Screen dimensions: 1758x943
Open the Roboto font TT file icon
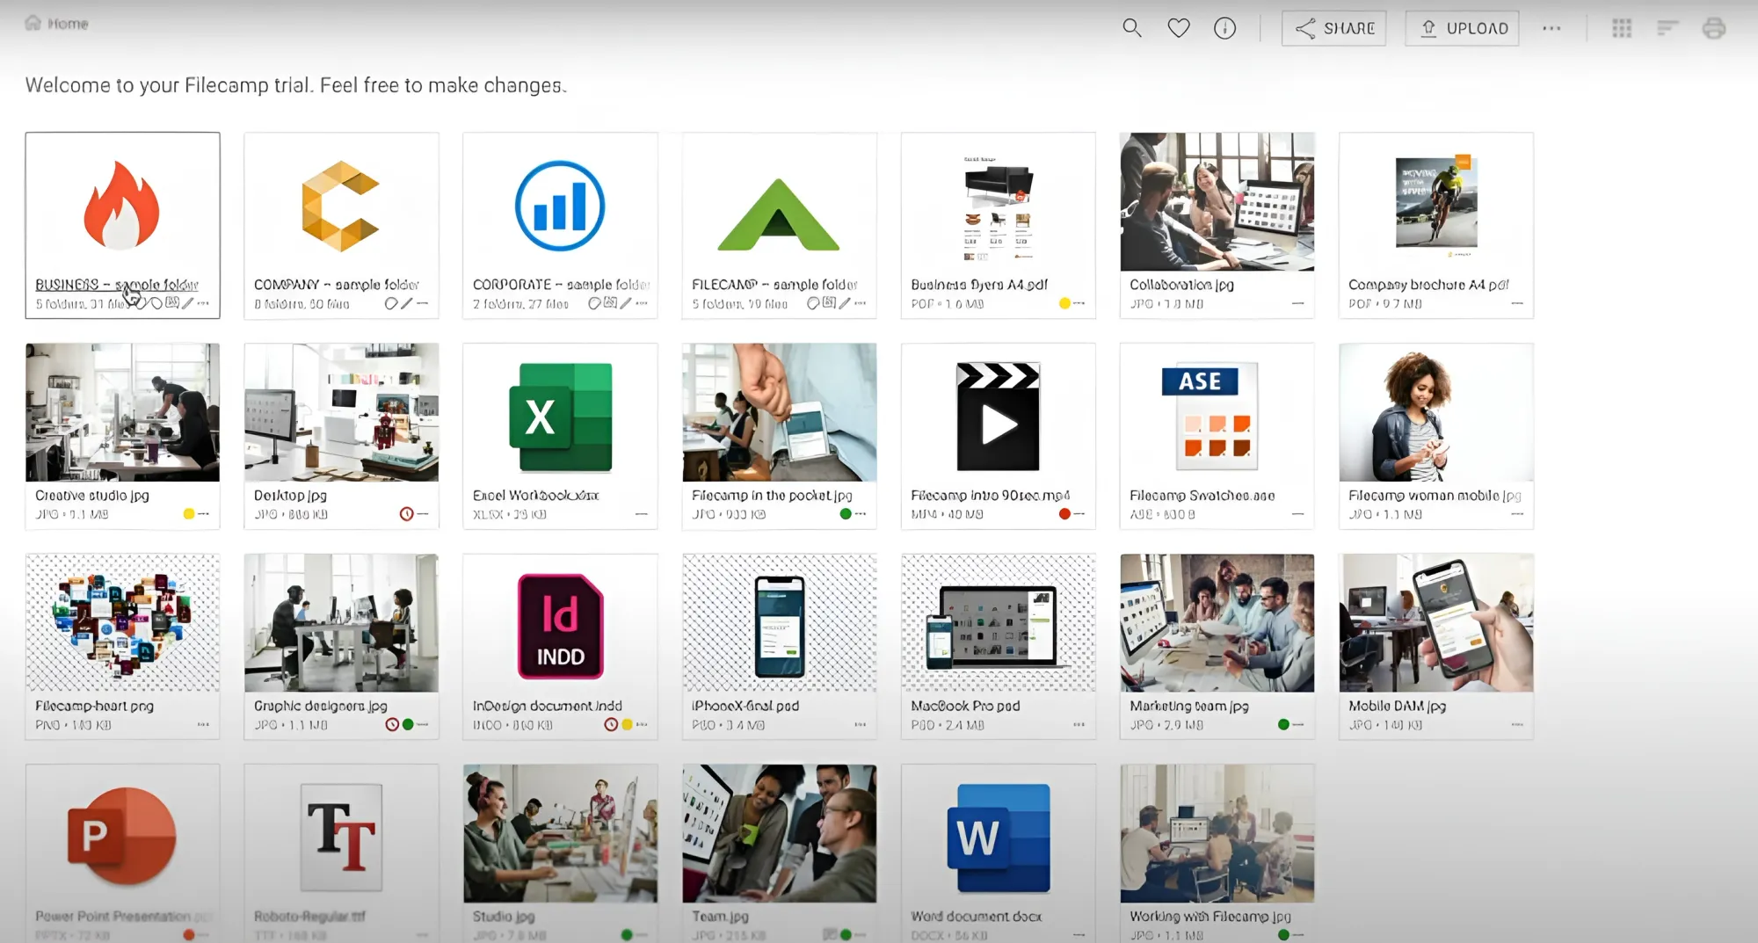click(x=341, y=837)
